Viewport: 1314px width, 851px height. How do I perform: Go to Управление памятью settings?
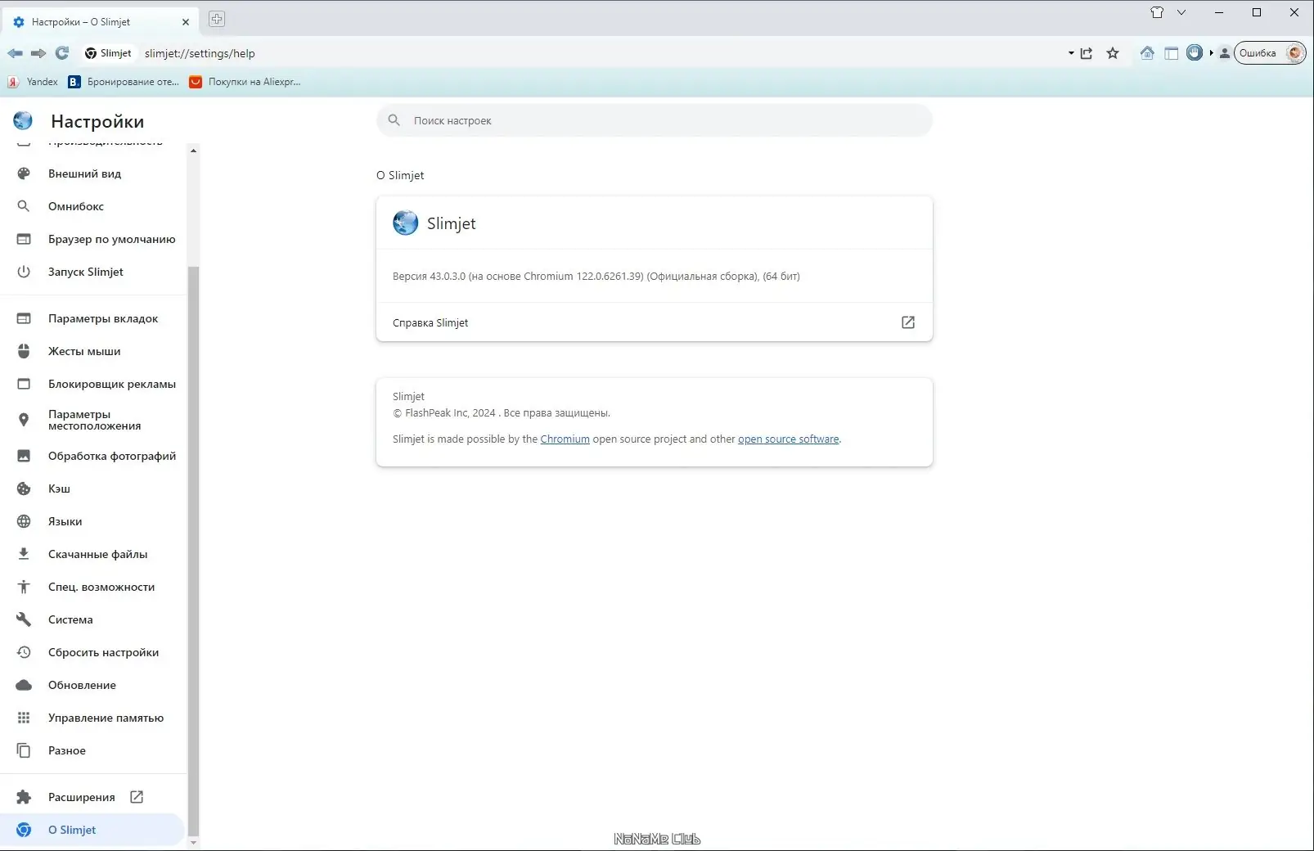[x=93, y=718]
